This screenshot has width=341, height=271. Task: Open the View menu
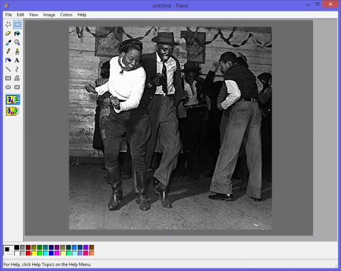coord(33,15)
